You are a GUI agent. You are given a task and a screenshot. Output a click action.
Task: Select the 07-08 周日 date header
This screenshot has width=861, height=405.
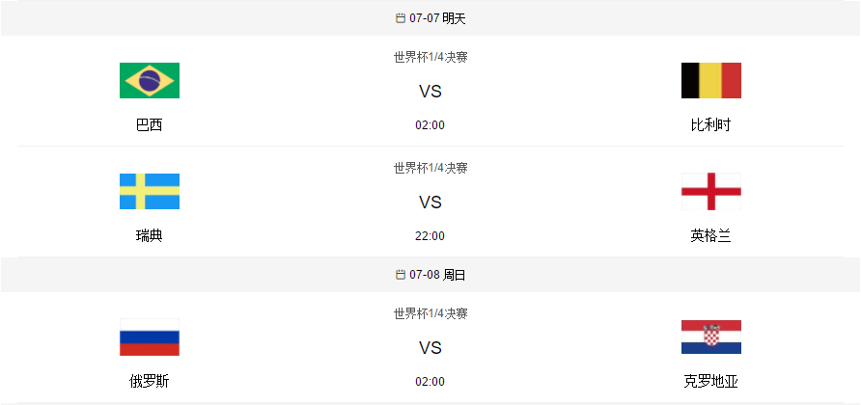[437, 275]
